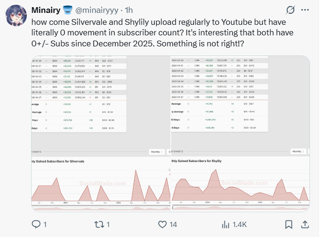
Task: Click the Repost arrows icon
Action: (x=99, y=224)
